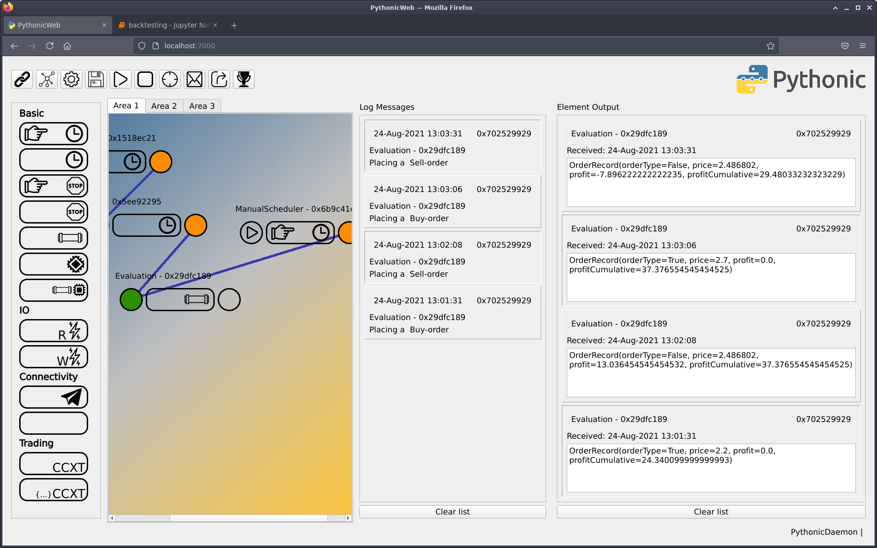
Task: Select the Telegram paper plane element
Action: pos(54,397)
